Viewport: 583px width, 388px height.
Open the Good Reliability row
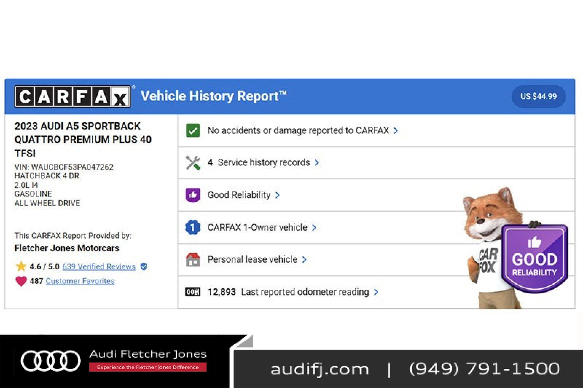click(239, 195)
